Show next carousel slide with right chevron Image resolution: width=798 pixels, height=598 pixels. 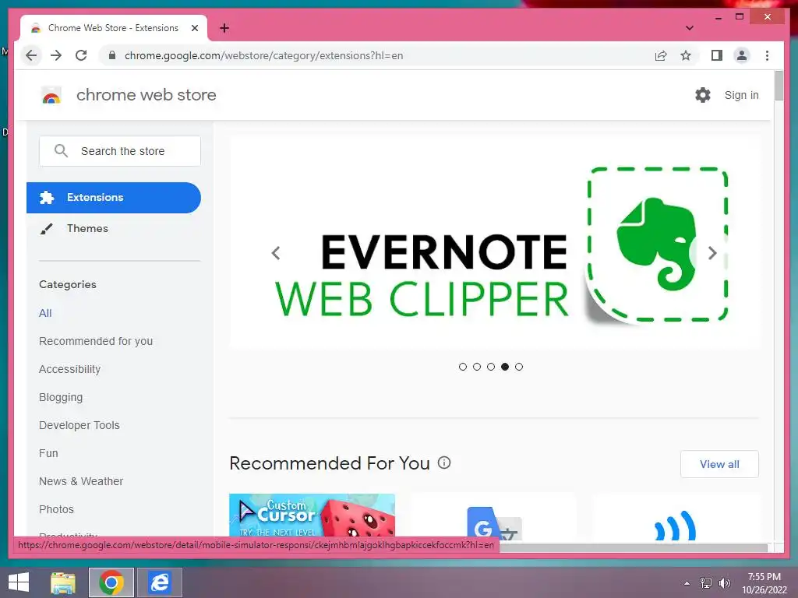[712, 253]
